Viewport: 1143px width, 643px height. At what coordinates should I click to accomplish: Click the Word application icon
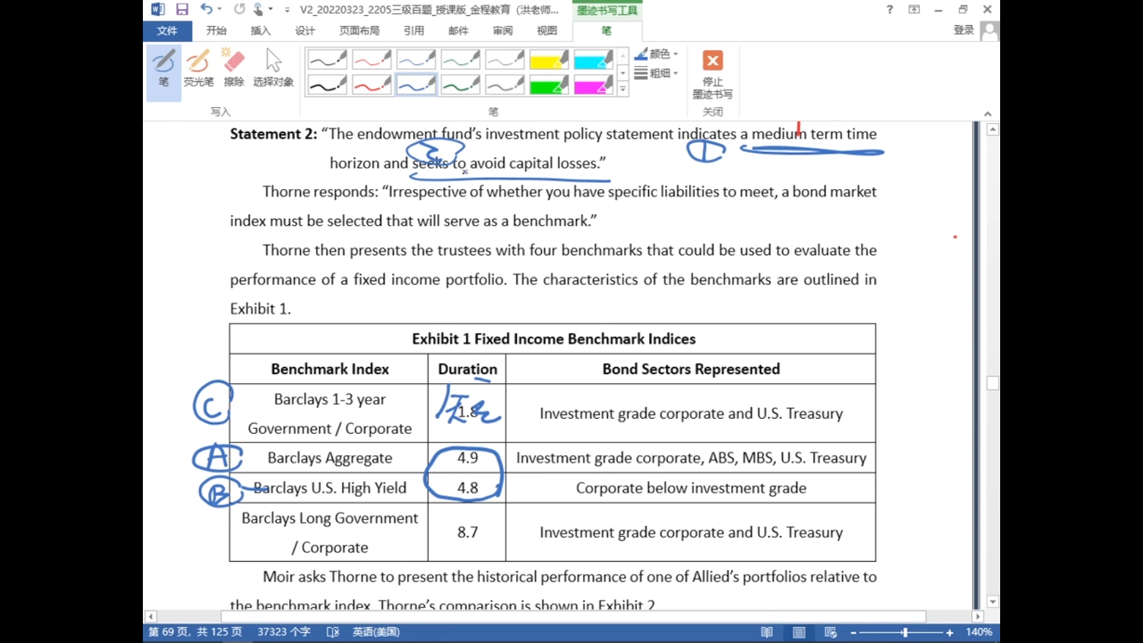click(x=157, y=9)
